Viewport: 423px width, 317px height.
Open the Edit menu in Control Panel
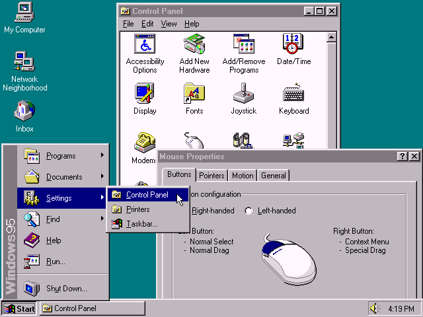pyautogui.click(x=147, y=24)
